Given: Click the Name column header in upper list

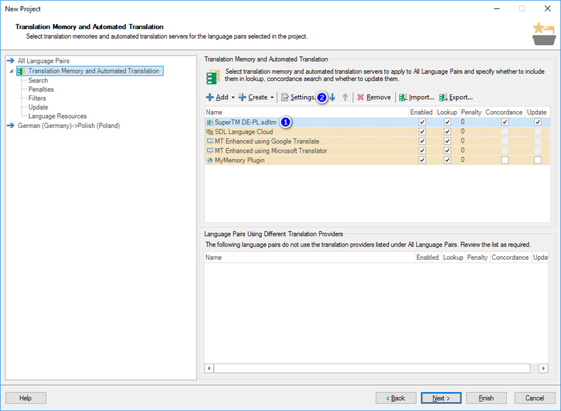Looking at the screenshot, I should pos(307,112).
